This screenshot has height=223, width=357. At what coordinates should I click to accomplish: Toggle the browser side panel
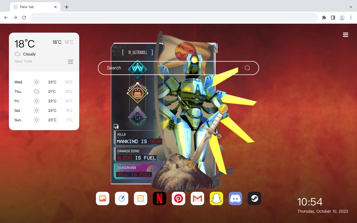click(333, 18)
